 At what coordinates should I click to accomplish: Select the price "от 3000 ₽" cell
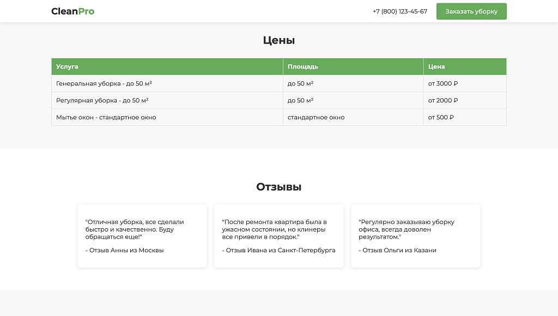(x=442, y=83)
